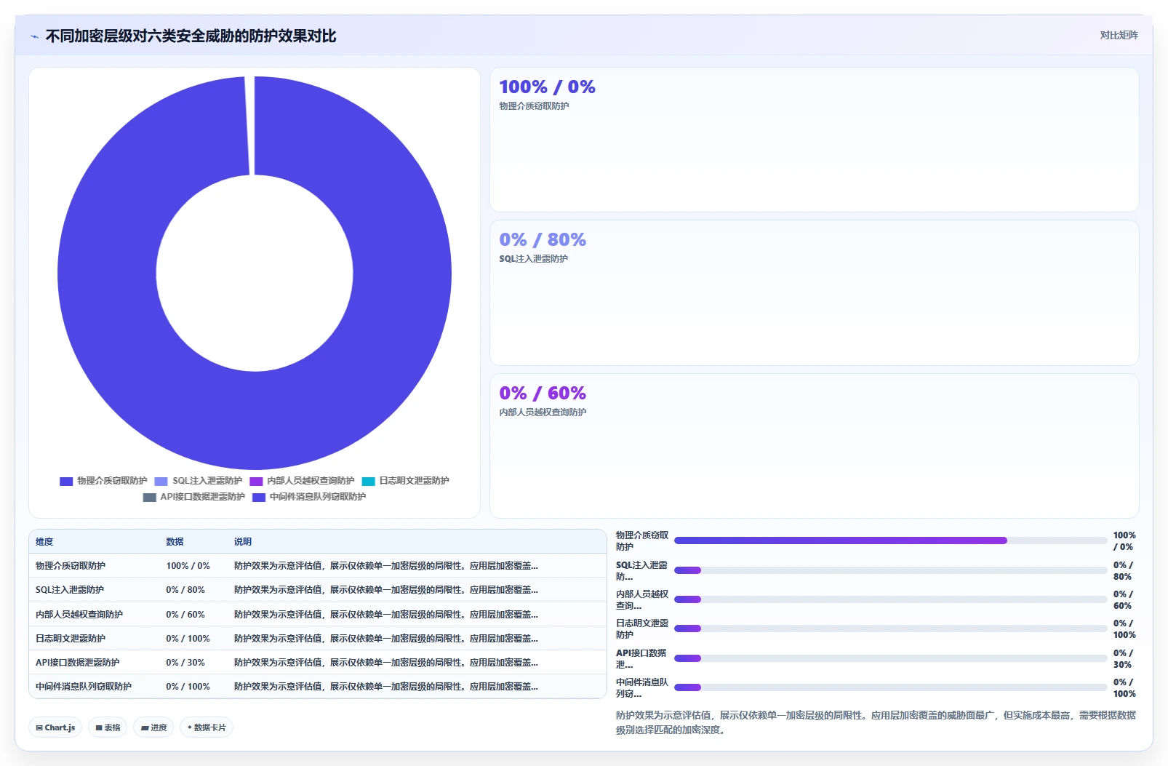
Task: Click API接口数据泄露防护 gray legend swatch
Action: [150, 498]
